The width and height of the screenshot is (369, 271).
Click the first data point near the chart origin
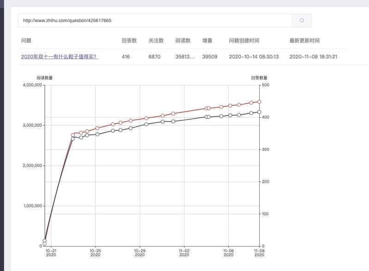click(44, 241)
